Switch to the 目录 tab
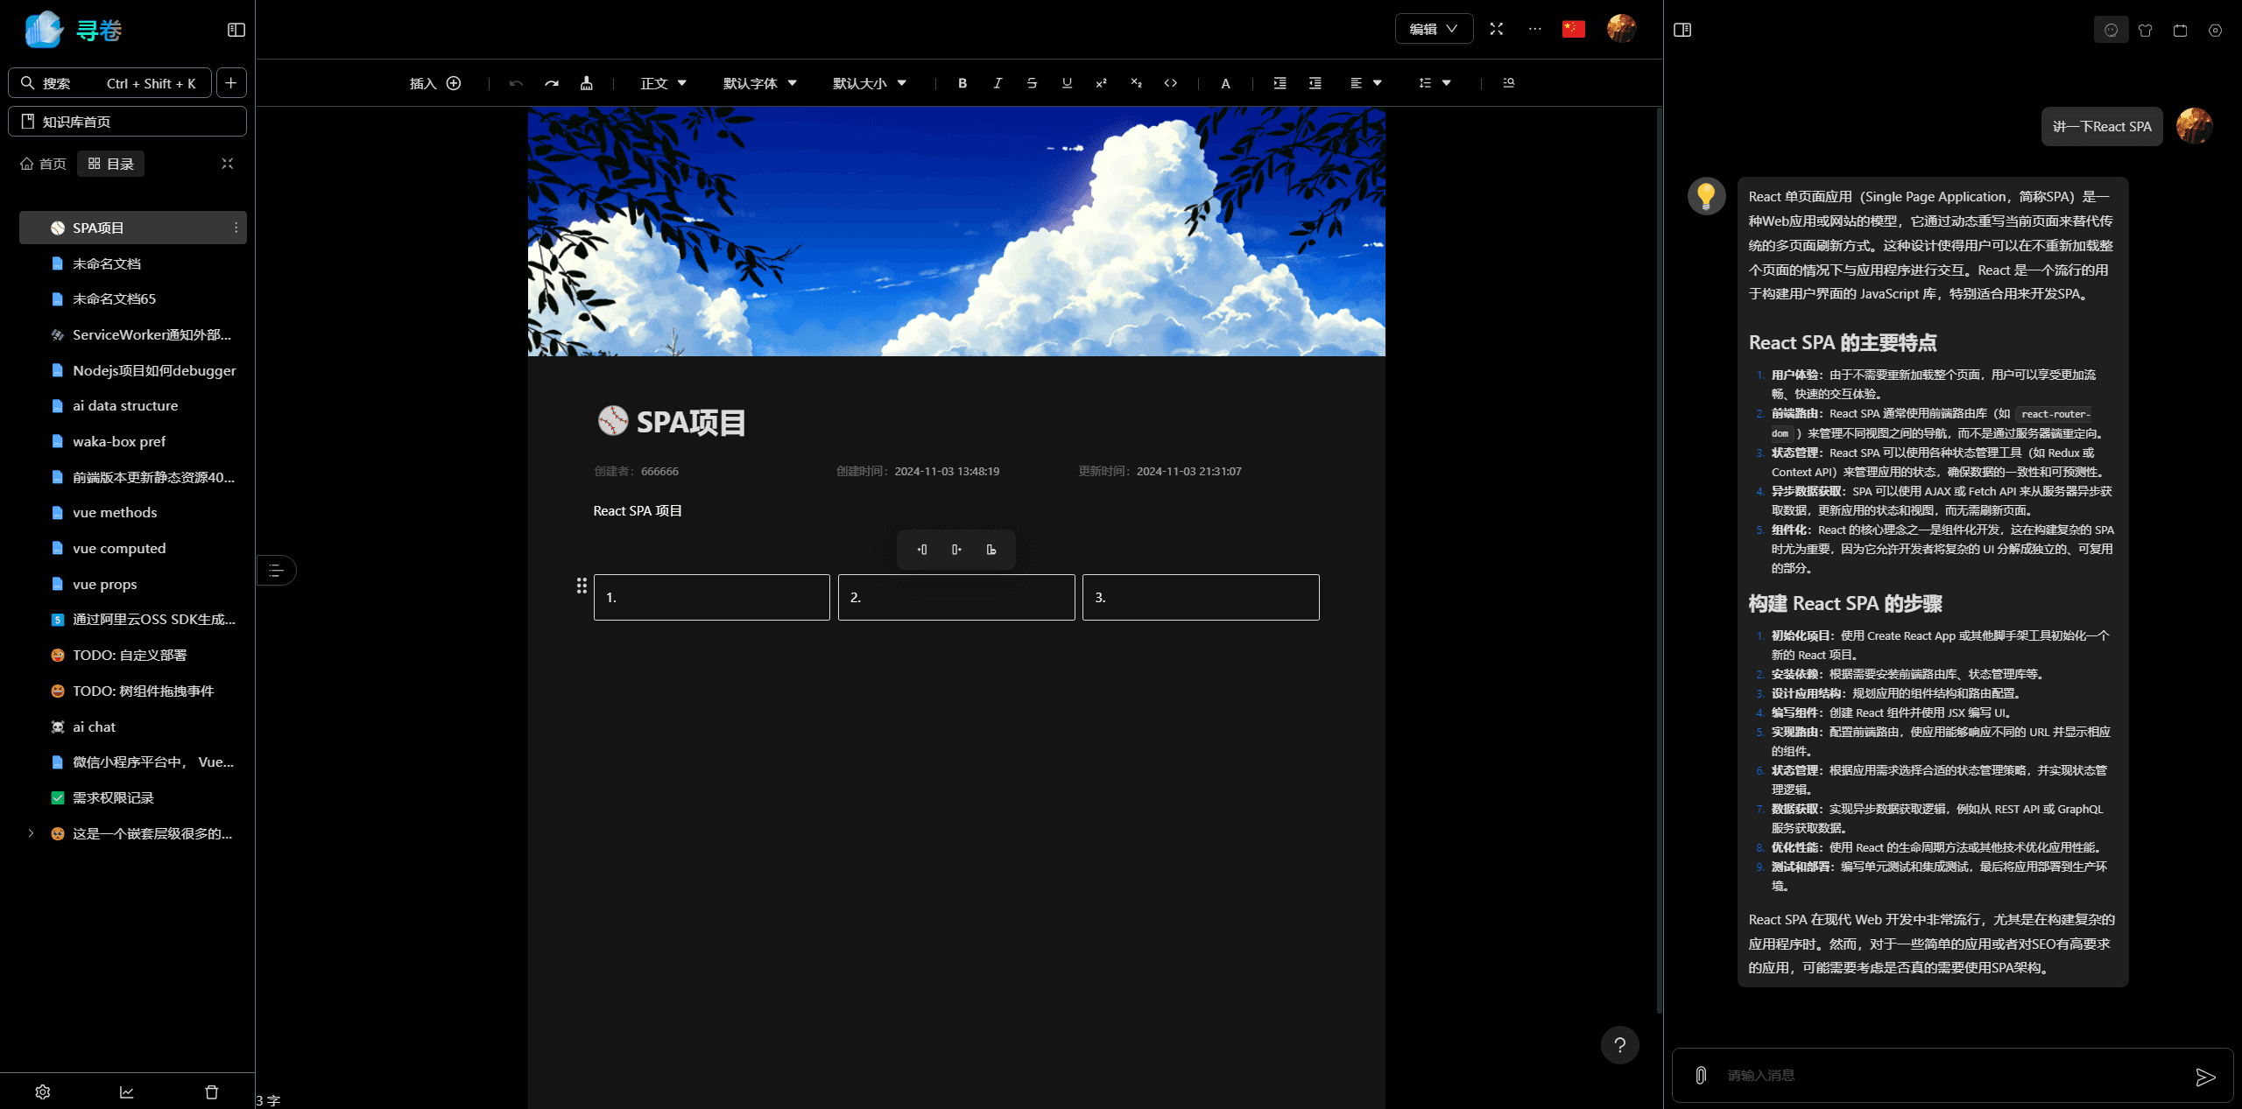This screenshot has width=2242, height=1109. [x=110, y=163]
